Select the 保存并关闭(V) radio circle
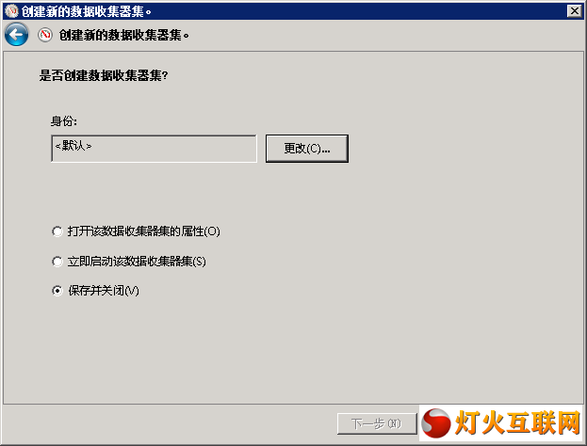587x446 pixels. [x=57, y=291]
